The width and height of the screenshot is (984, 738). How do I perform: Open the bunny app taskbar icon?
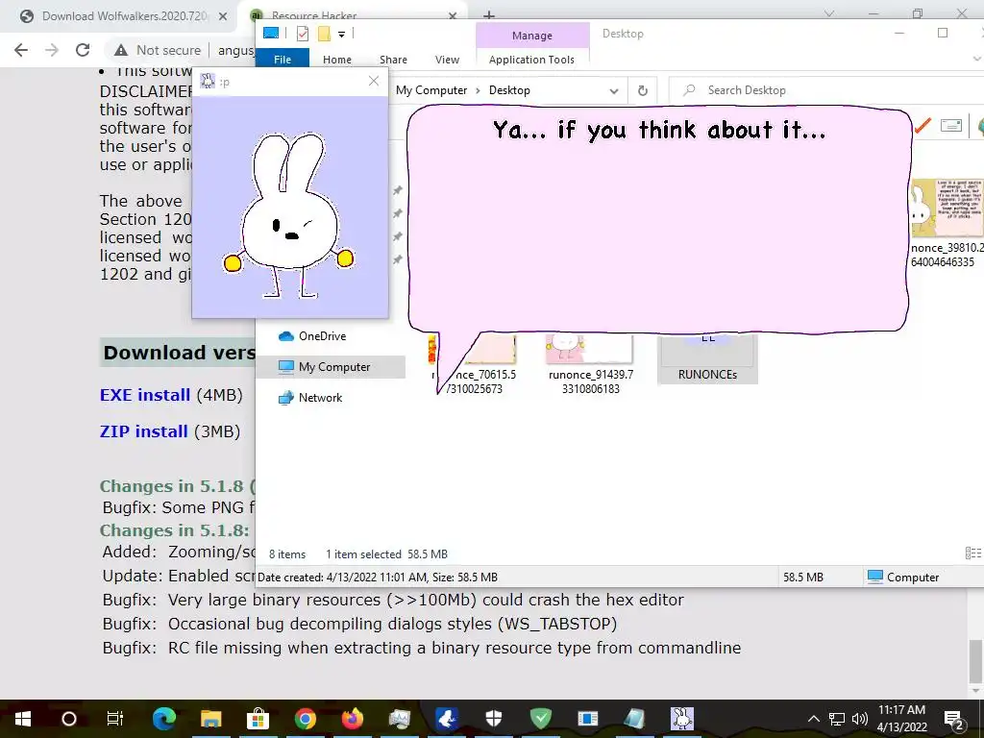pos(681,719)
